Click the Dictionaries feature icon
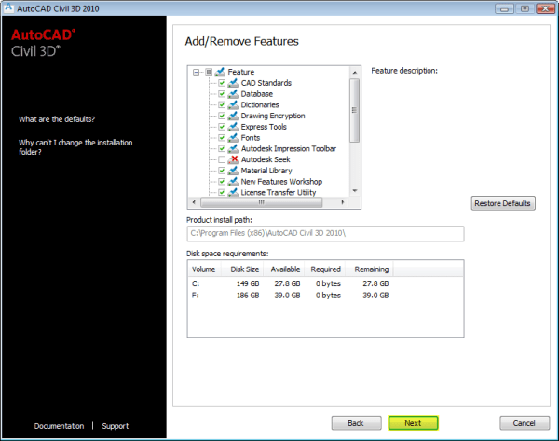Viewport: 559px width, 441px height. click(233, 105)
